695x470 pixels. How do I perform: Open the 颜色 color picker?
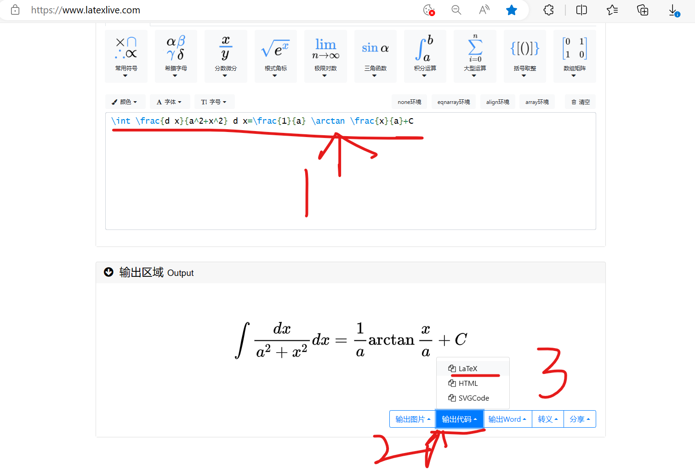[125, 102]
